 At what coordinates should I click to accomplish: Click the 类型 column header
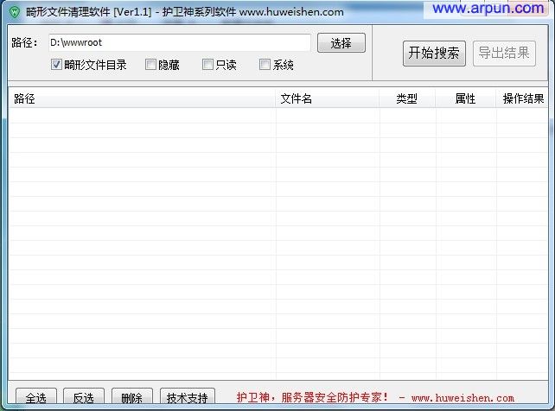pos(407,98)
